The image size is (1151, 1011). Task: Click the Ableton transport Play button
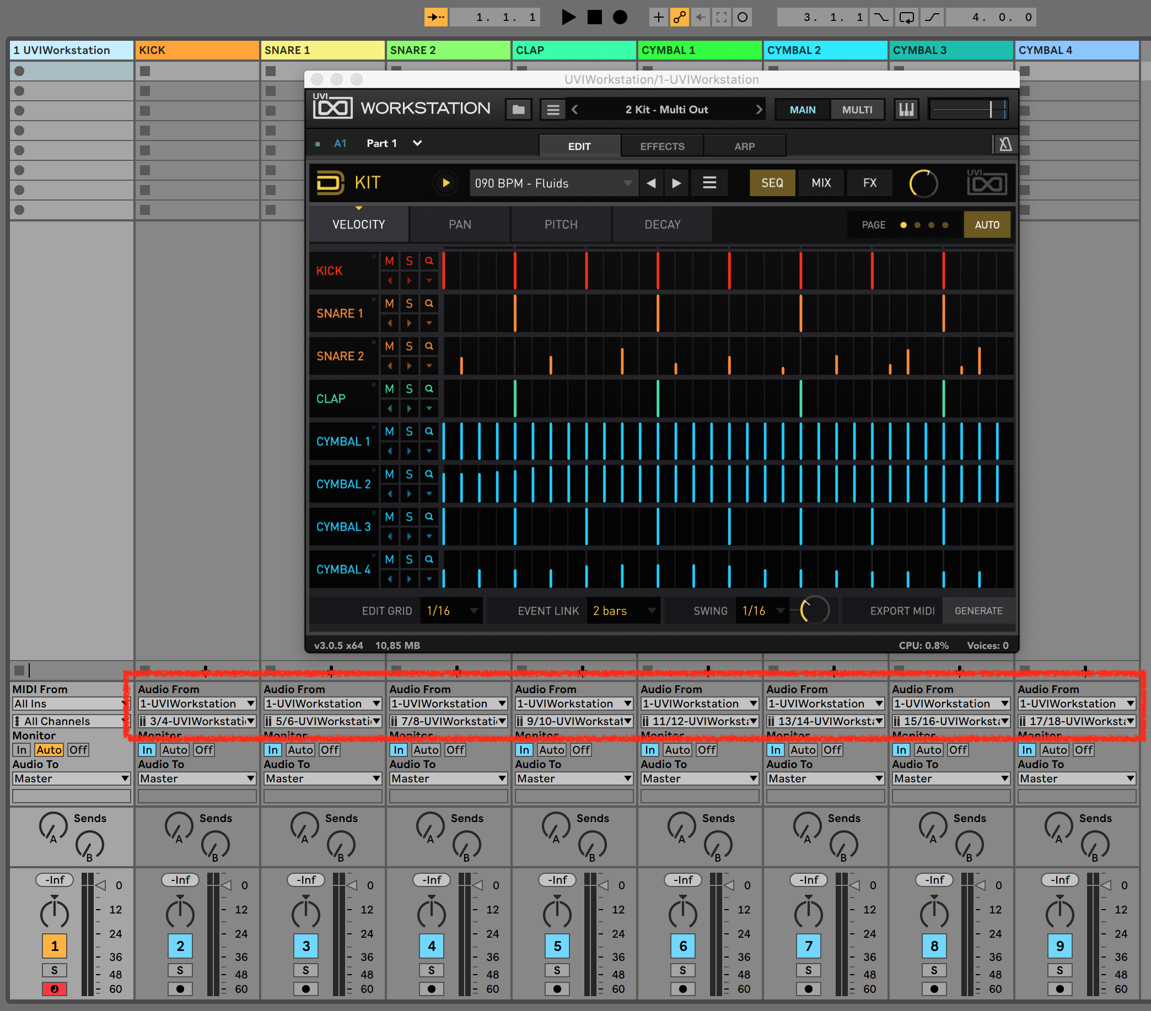[569, 18]
